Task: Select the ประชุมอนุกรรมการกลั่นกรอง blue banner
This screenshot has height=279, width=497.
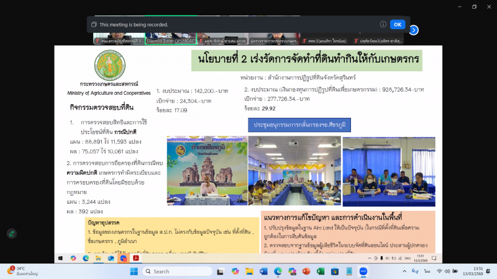Action: [x=299, y=125]
